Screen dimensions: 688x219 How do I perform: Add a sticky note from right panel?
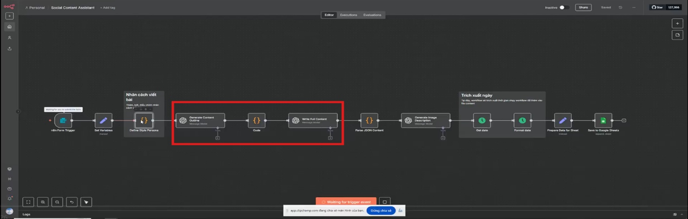coord(677,35)
